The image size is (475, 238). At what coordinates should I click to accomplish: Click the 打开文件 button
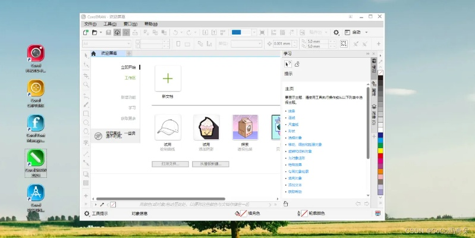point(170,163)
